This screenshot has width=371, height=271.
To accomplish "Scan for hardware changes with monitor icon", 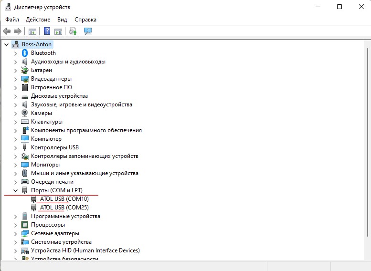I will click(x=88, y=31).
